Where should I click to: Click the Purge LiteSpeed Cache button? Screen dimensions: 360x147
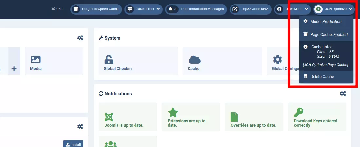tap(96, 9)
